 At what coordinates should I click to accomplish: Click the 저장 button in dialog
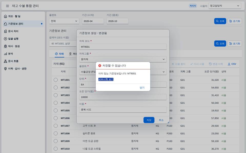(149, 120)
